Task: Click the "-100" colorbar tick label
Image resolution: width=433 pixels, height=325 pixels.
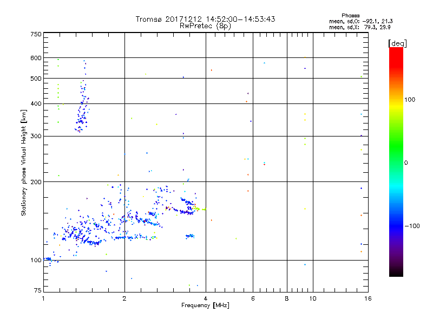Action: pos(412,226)
